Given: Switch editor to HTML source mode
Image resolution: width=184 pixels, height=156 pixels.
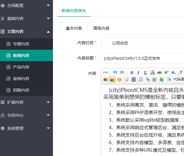Looking at the screenshot, I should [x=106, y=73].
